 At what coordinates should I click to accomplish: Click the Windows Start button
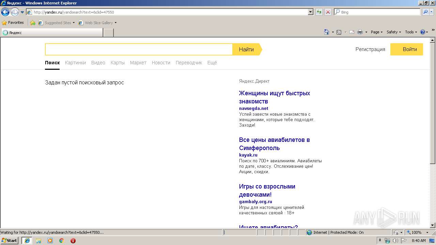[x=10, y=241]
